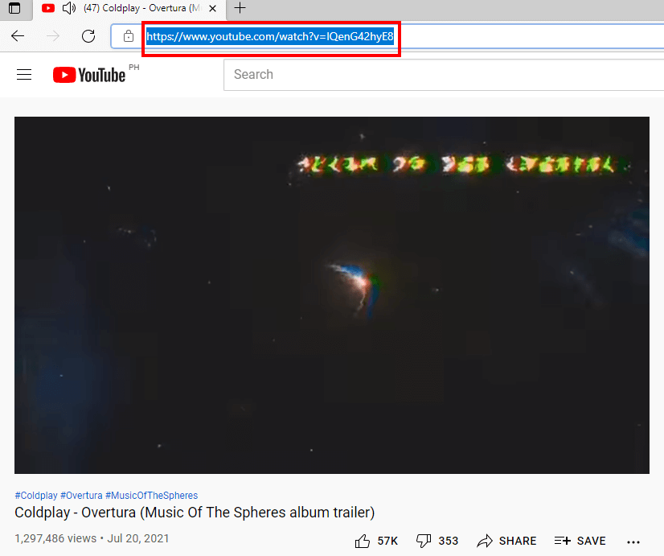
Task: Dislike the video with thumbs down
Action: pyautogui.click(x=437, y=541)
